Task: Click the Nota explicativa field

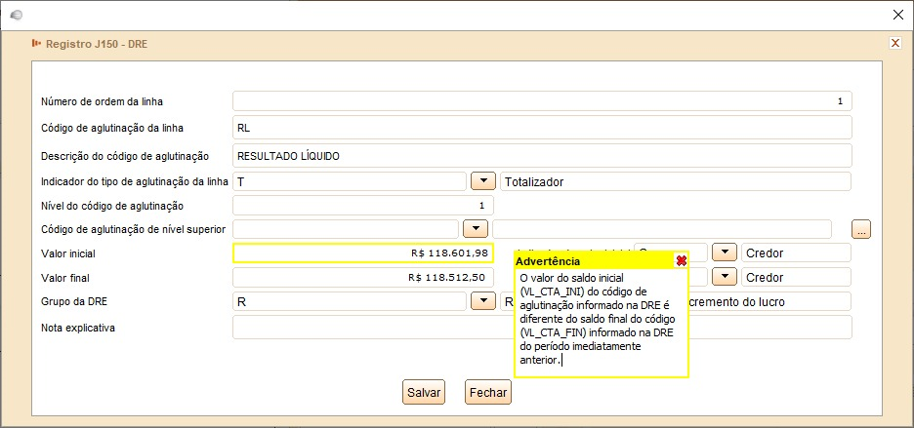Action: (x=542, y=328)
